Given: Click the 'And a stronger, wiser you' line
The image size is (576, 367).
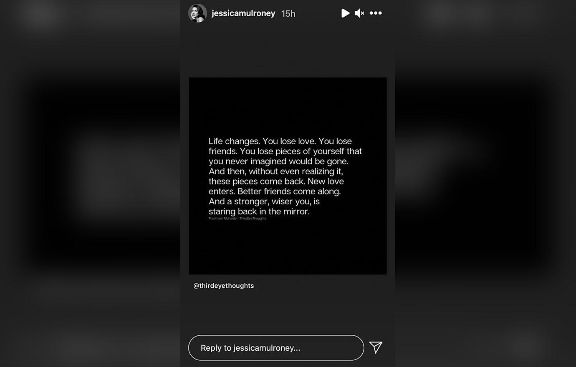Looking at the screenshot, I should pyautogui.click(x=264, y=201).
